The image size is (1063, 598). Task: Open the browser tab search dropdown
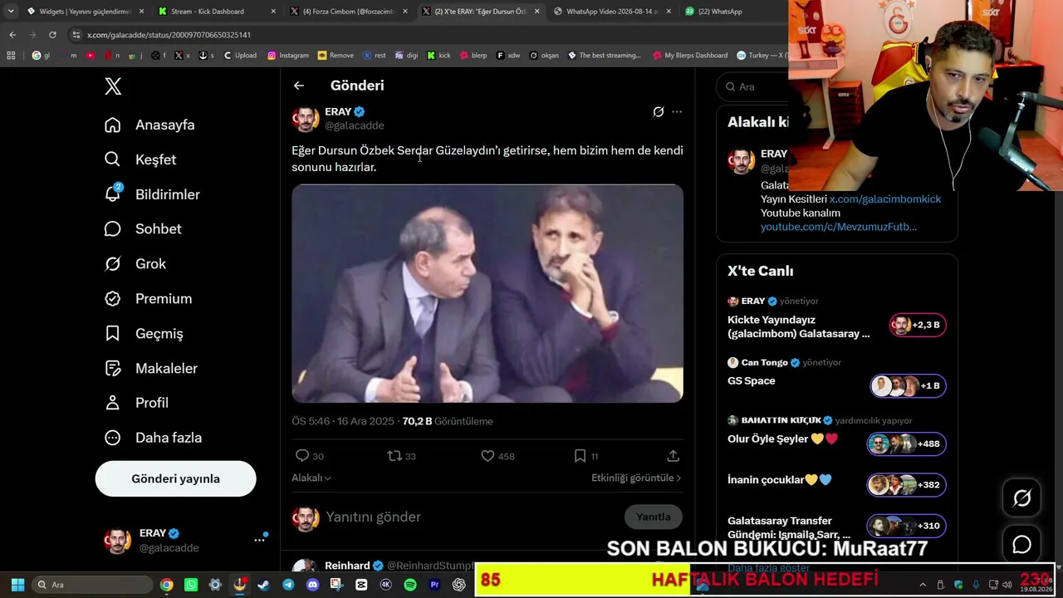coord(11,12)
